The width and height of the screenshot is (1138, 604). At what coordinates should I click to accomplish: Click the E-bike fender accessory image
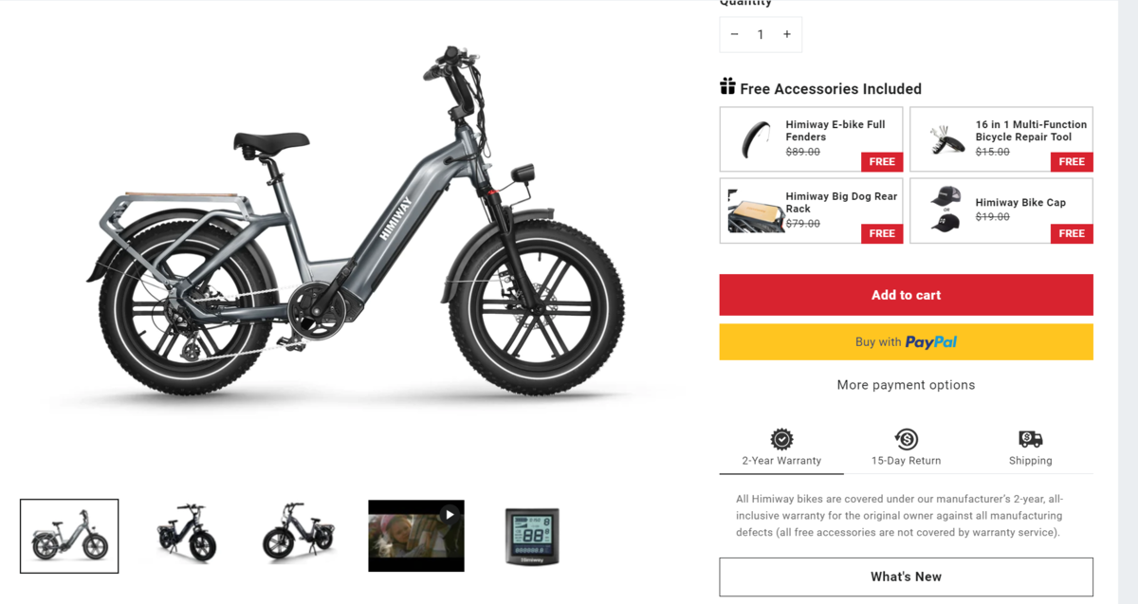click(755, 139)
